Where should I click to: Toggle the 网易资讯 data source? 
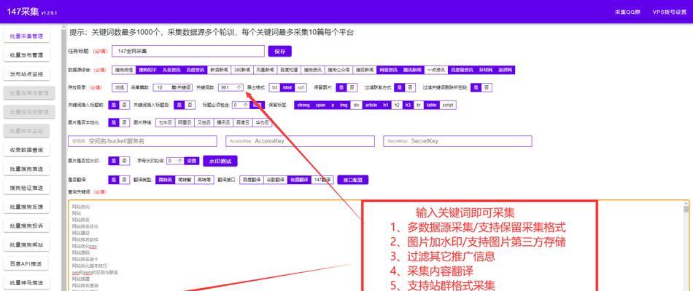click(388, 70)
